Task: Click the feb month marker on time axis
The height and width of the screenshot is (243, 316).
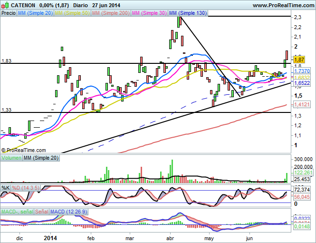Action: pyautogui.click(x=91, y=238)
